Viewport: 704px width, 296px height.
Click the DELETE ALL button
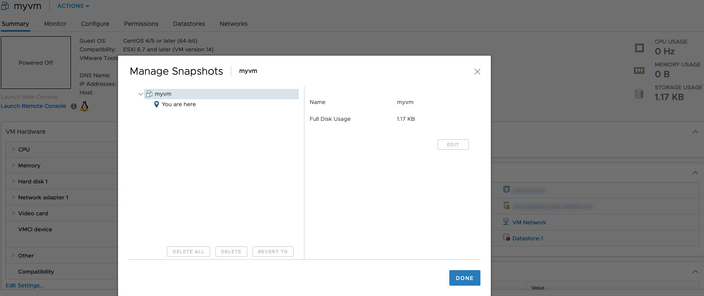(189, 252)
